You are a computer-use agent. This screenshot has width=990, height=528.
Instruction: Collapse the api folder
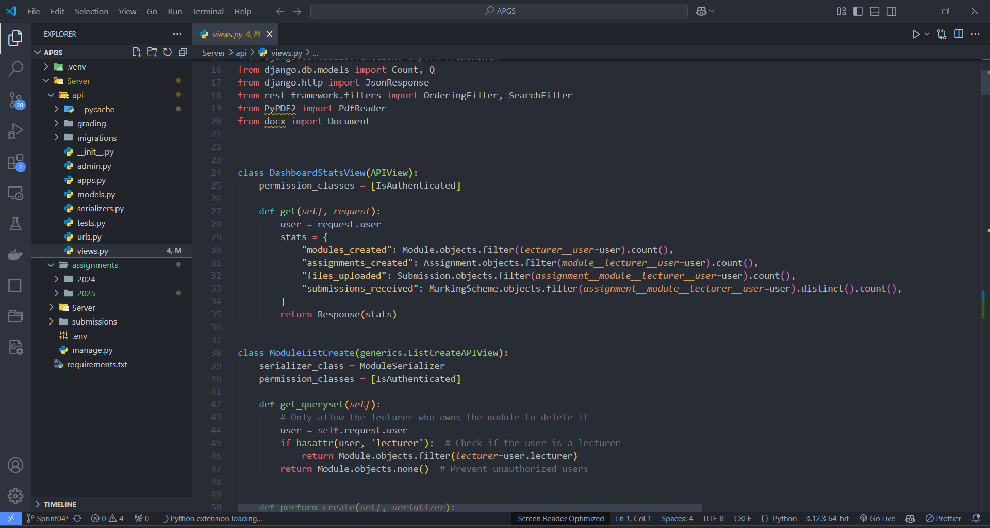(111, 95)
